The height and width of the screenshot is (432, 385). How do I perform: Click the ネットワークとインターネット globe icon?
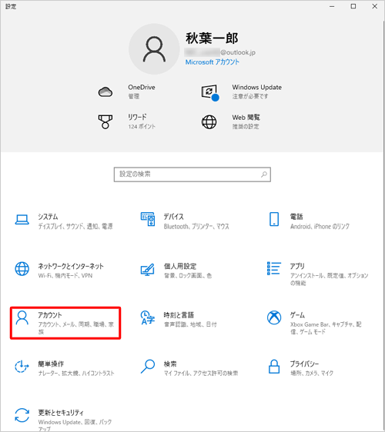(x=22, y=269)
